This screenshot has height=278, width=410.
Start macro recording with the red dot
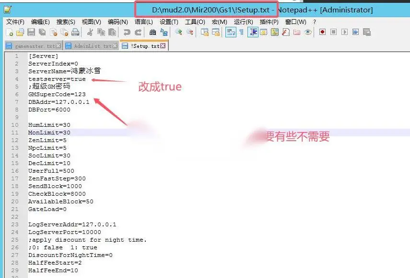322,33
